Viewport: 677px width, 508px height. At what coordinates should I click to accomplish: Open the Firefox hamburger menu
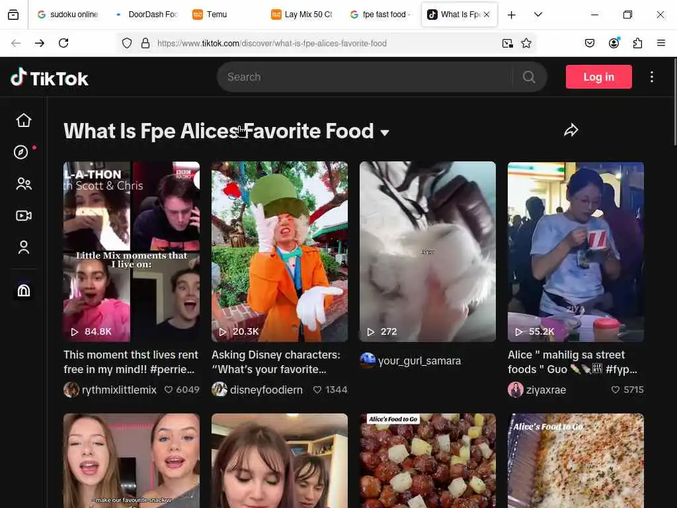coord(660,43)
